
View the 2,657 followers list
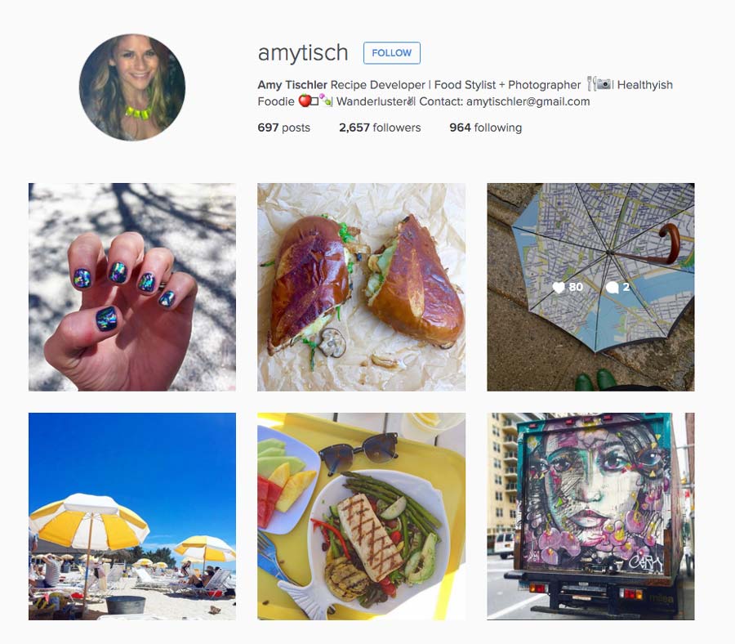(380, 127)
